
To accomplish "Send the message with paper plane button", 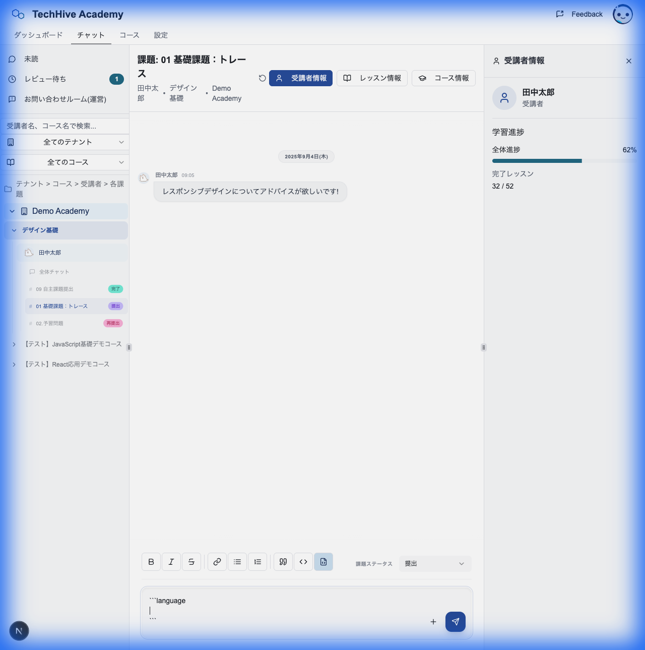I will tap(456, 622).
